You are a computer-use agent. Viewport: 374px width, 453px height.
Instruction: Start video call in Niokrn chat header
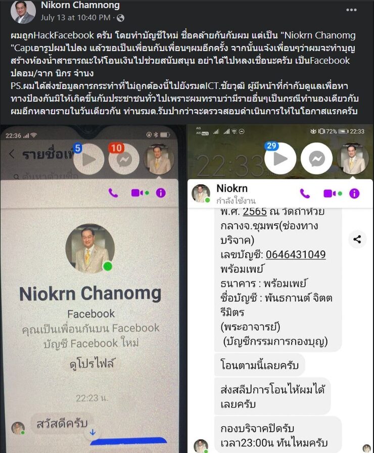point(333,194)
